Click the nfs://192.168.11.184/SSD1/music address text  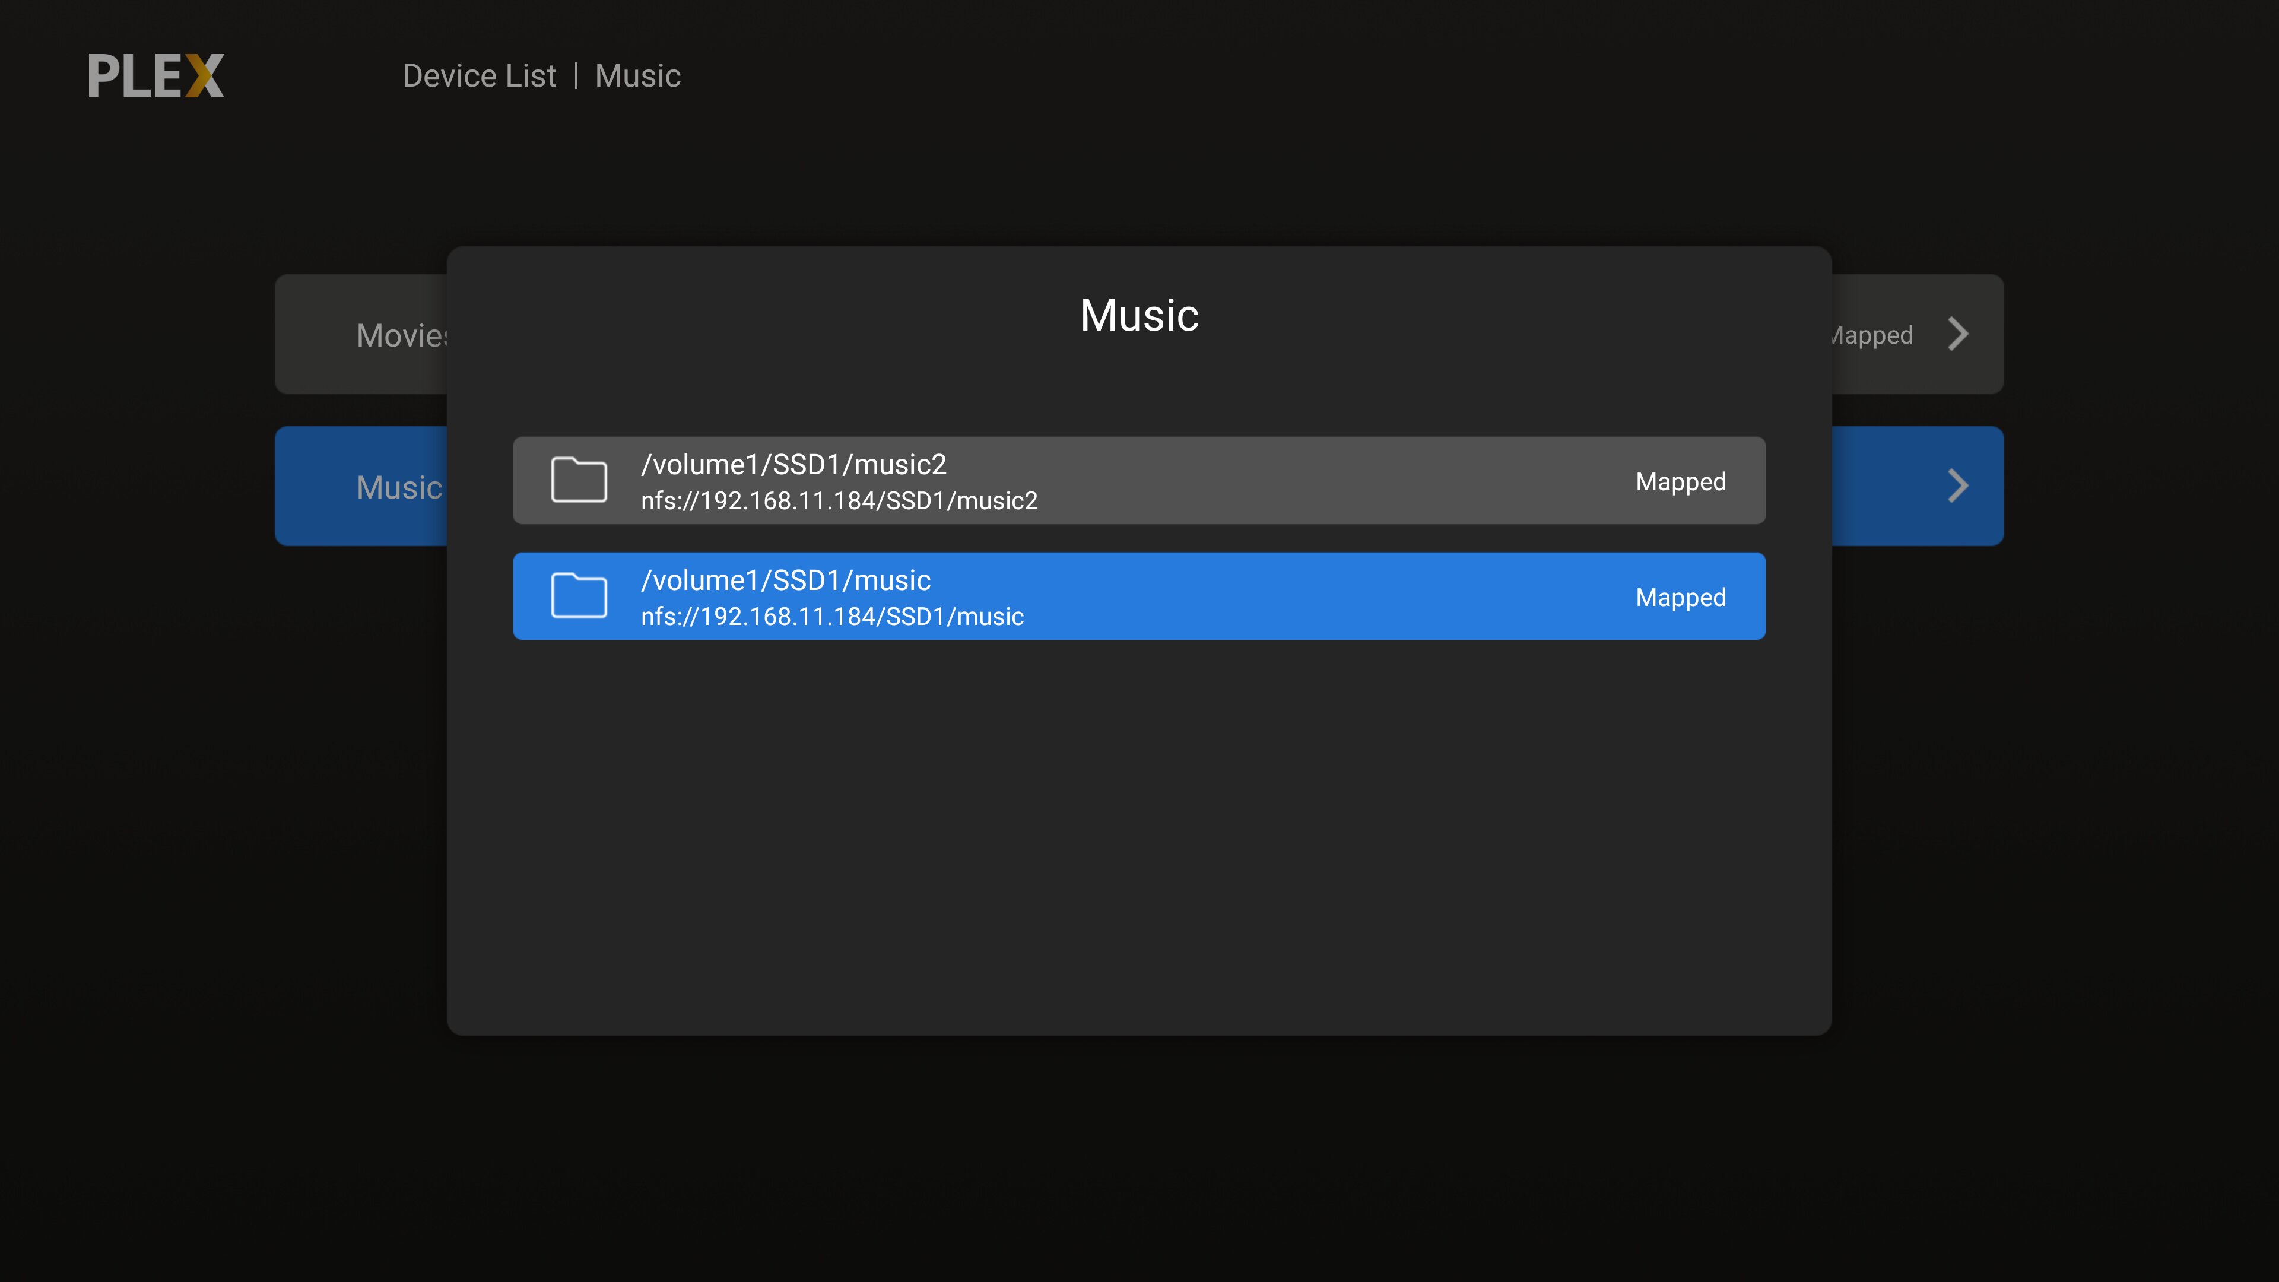tap(831, 617)
